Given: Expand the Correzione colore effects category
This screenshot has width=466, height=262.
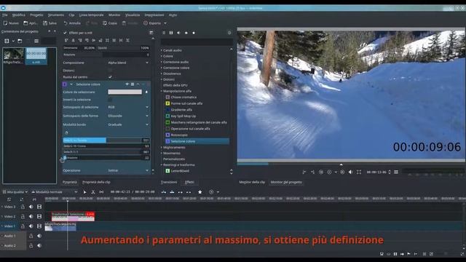Looking at the screenshot, I should pos(176,68).
